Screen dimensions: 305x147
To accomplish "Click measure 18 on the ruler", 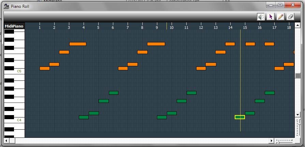I will (x=289, y=27).
